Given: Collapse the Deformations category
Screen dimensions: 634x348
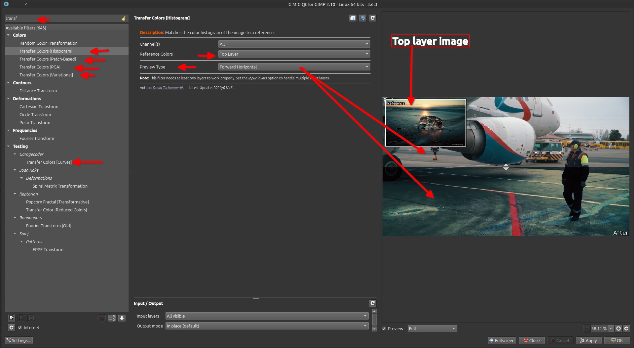Looking at the screenshot, I should coord(8,99).
